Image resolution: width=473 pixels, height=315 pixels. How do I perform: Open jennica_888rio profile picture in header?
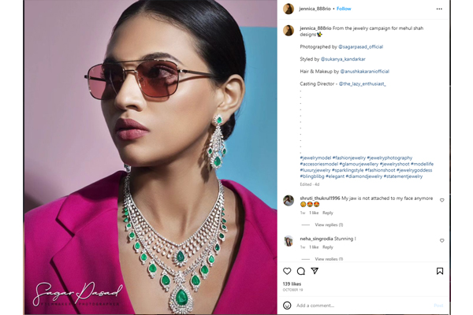[289, 9]
